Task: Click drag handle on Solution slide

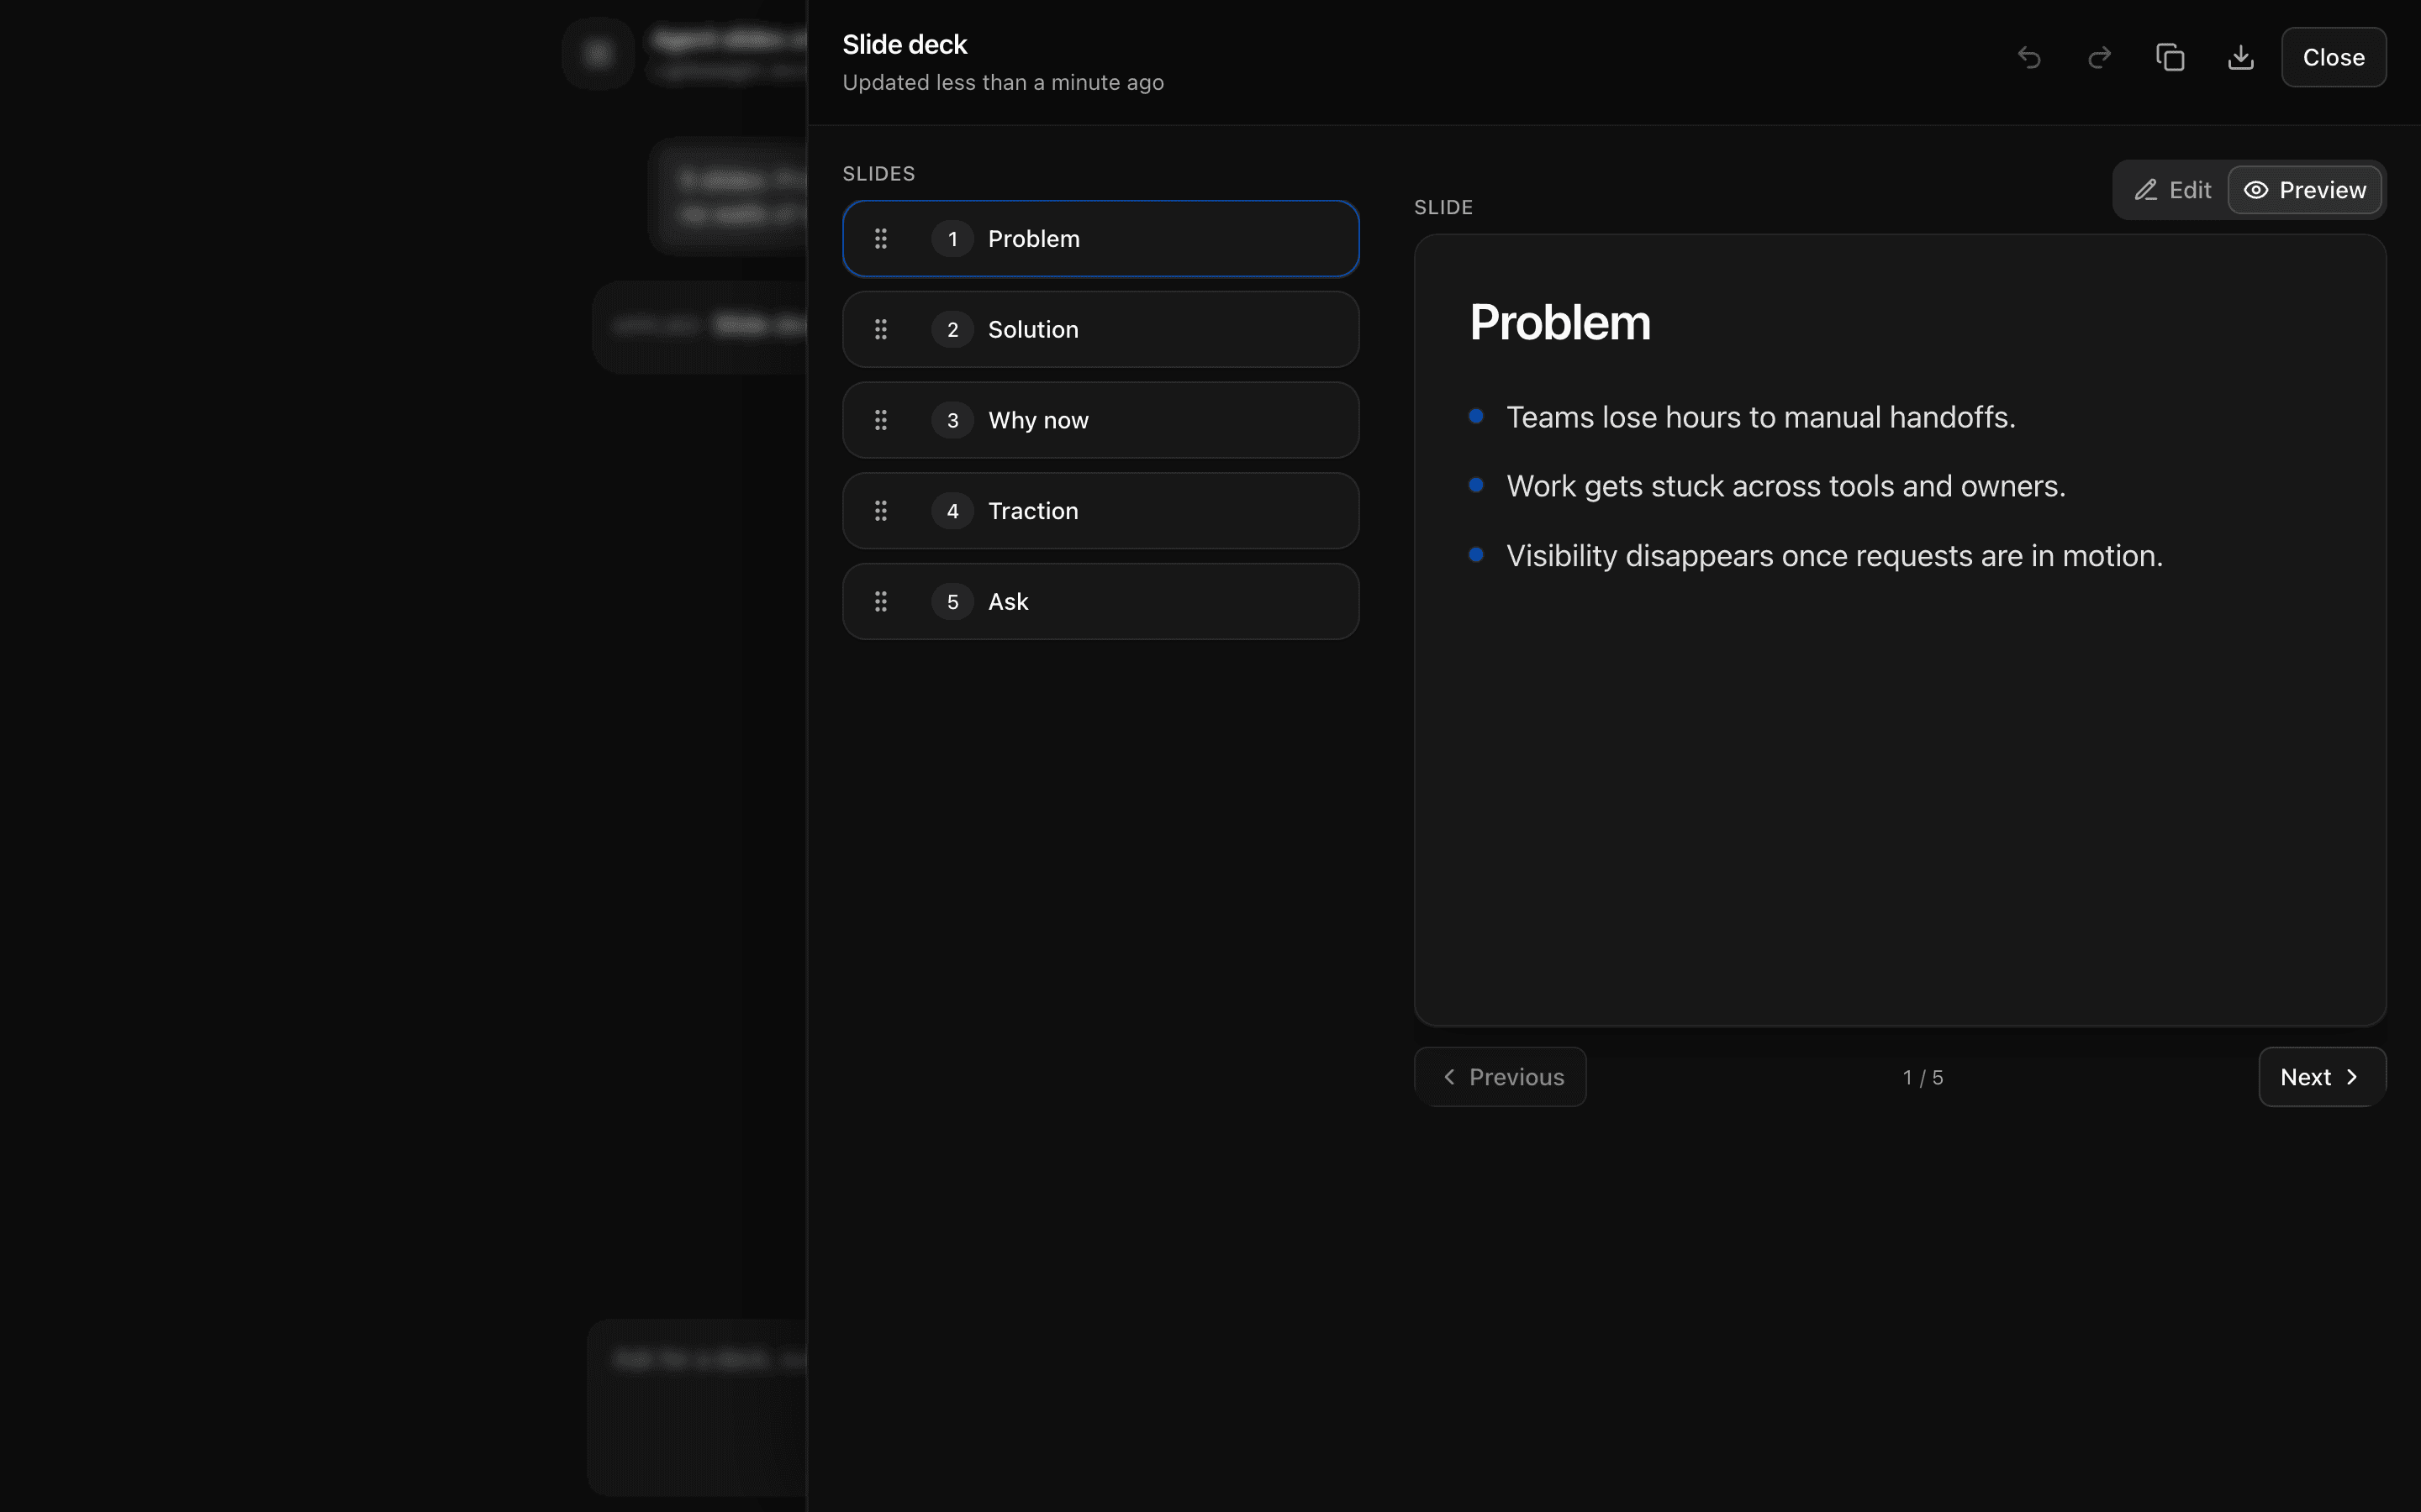Action: click(880, 330)
